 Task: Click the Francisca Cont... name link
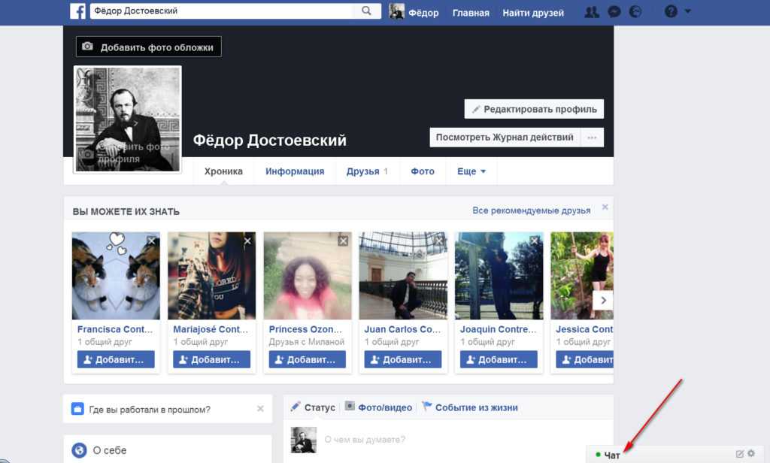pyautogui.click(x=115, y=329)
